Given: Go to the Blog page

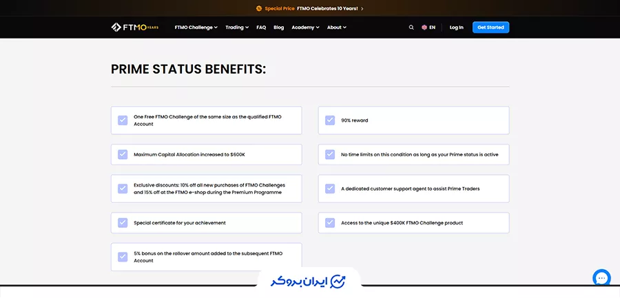Looking at the screenshot, I should point(279,28).
